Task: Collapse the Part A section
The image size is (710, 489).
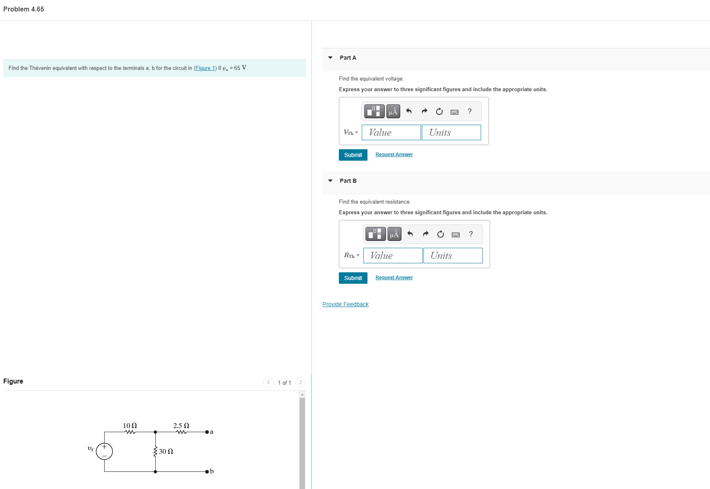Action: (330, 58)
